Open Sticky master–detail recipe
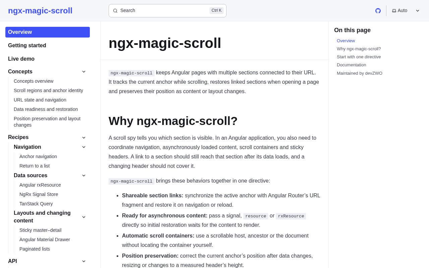429x268 pixels. 40,230
